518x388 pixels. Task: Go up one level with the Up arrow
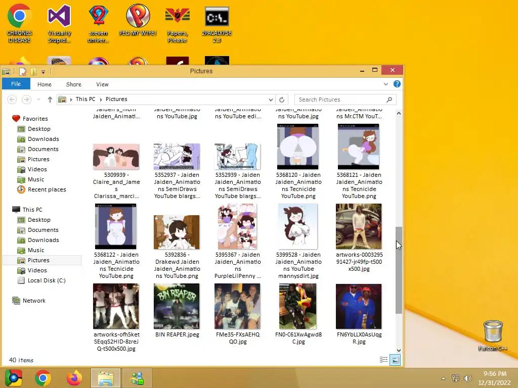pyautogui.click(x=50, y=100)
